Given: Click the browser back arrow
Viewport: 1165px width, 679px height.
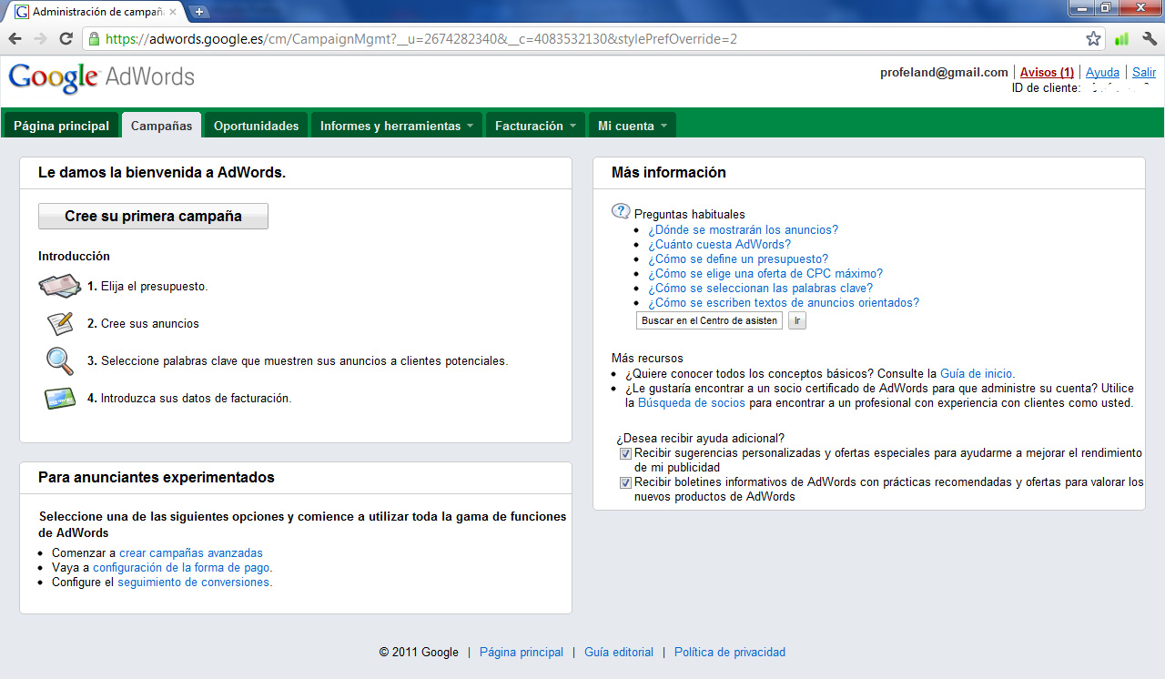Looking at the screenshot, I should 15,39.
